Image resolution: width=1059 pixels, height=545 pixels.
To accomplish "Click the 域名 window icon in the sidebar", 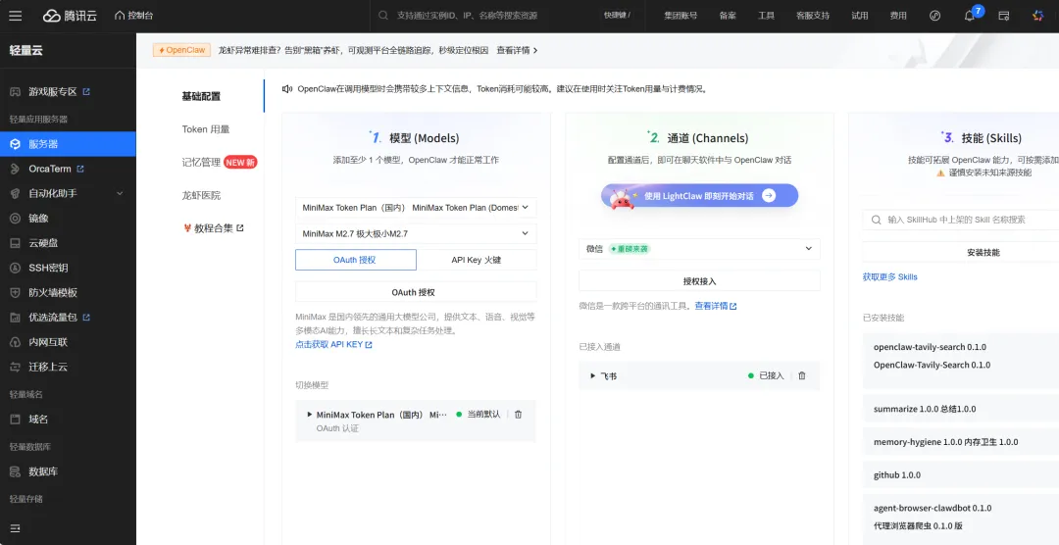I will click(x=15, y=420).
